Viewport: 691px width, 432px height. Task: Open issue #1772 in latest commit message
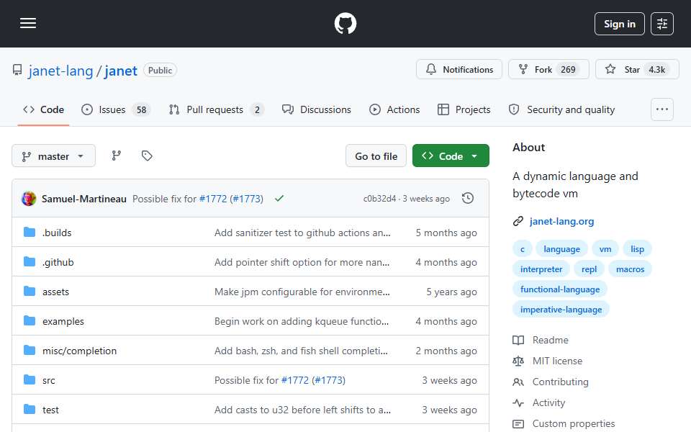click(x=213, y=199)
